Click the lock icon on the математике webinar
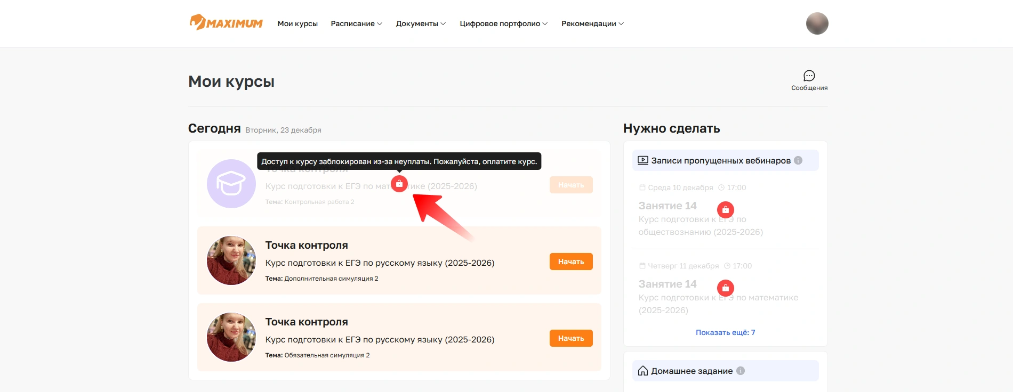The height and width of the screenshot is (392, 1013). click(725, 288)
